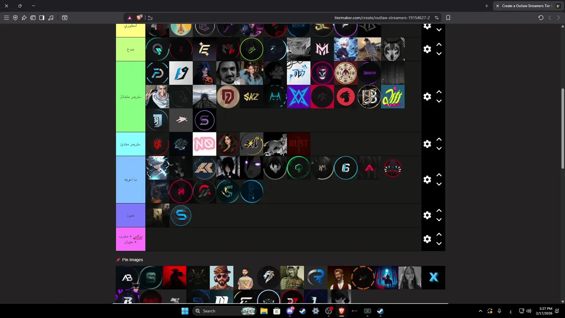This screenshot has width=565, height=318.
Task: Select the light blue ما اعرفه tier label
Action: pos(131,180)
